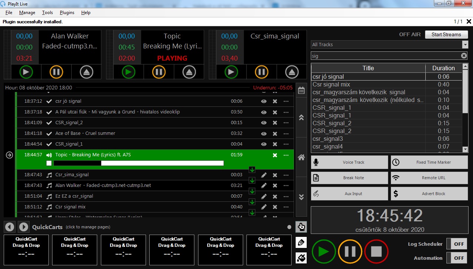Toggle the Automation switch
Viewport: 473px width, 269px height.
(x=457, y=258)
